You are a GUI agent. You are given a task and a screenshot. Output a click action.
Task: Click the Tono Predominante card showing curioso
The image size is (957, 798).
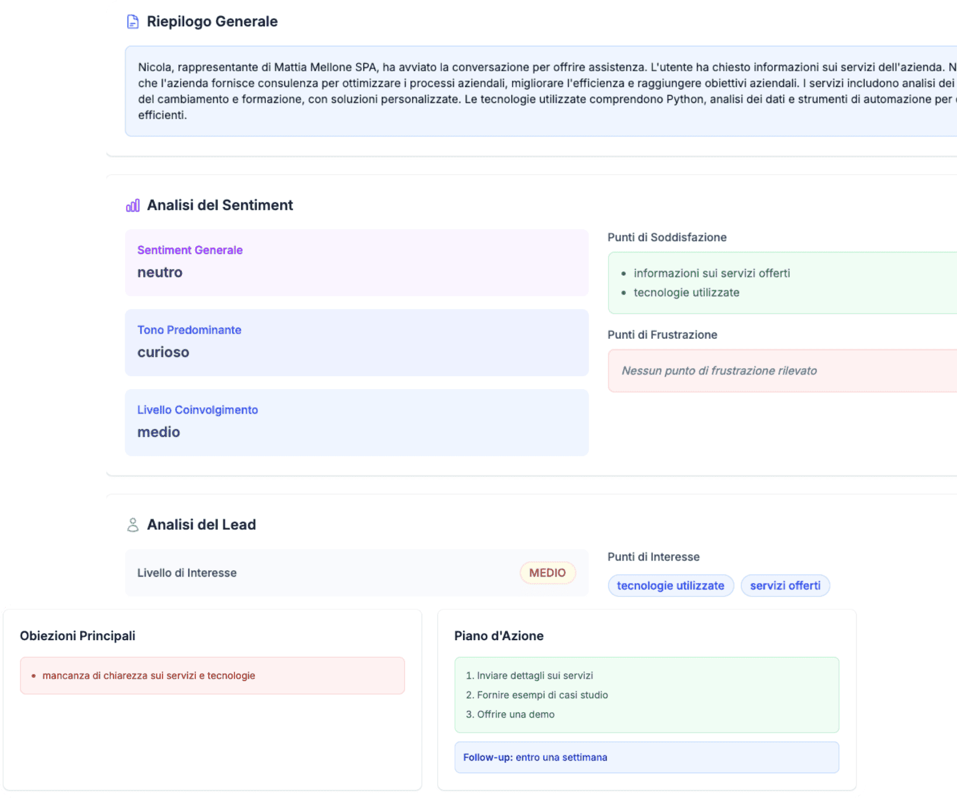[x=356, y=343]
